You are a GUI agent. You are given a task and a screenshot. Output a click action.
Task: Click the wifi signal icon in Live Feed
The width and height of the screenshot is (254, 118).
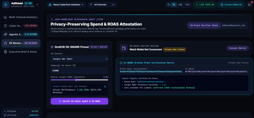coord(197,5)
